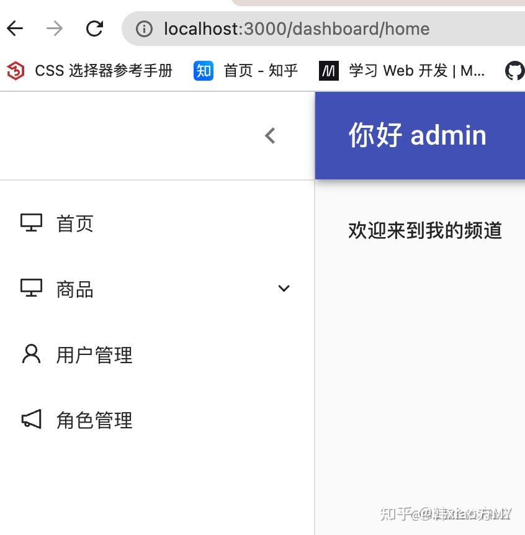The image size is (525, 535).
Task: Click the browser back arrow
Action: tap(15, 29)
